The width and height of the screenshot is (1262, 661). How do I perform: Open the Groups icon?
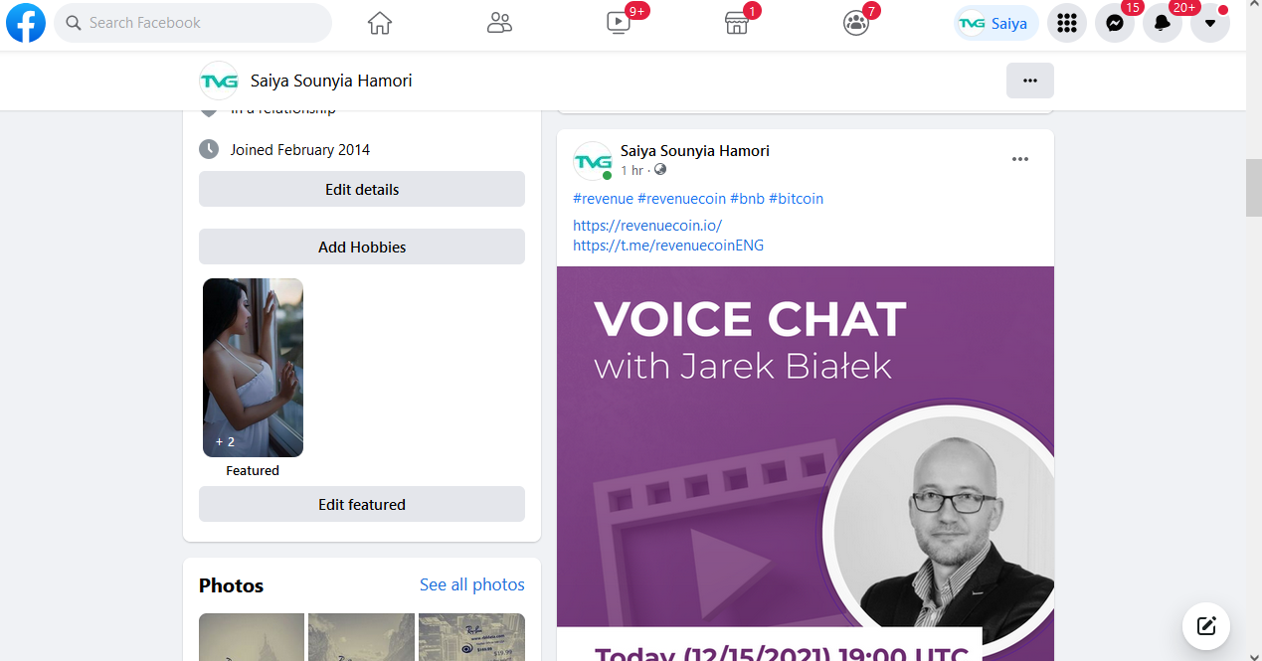point(856,23)
